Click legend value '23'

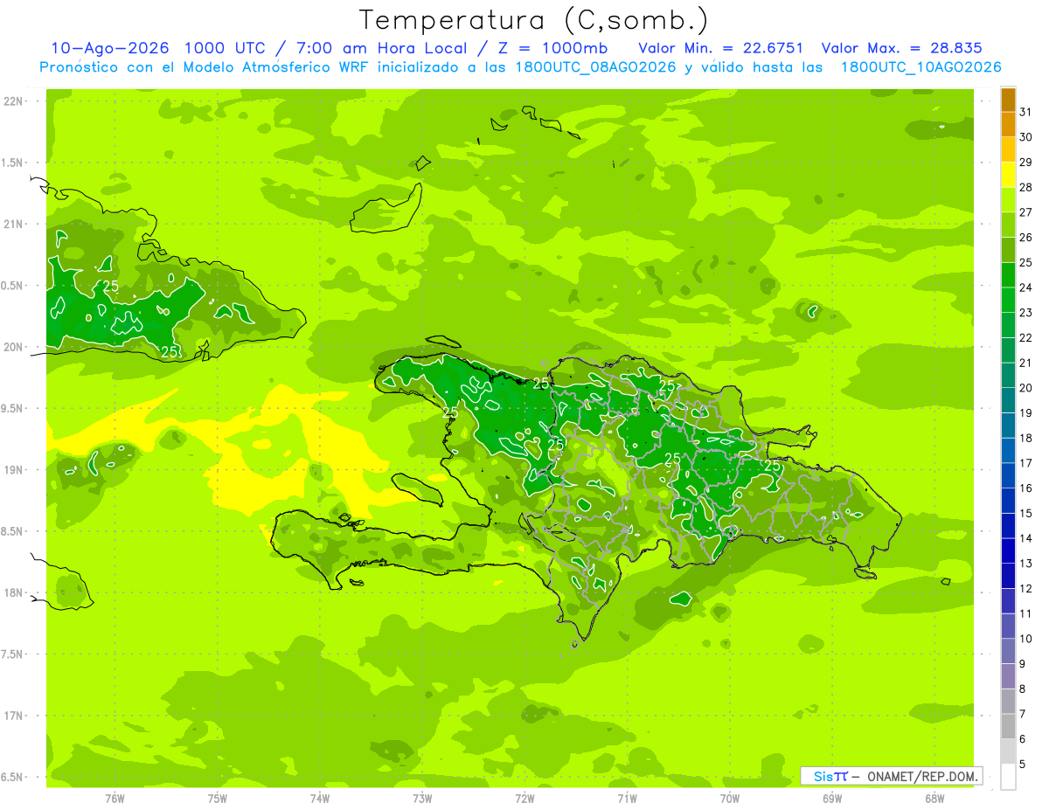(x=1025, y=313)
